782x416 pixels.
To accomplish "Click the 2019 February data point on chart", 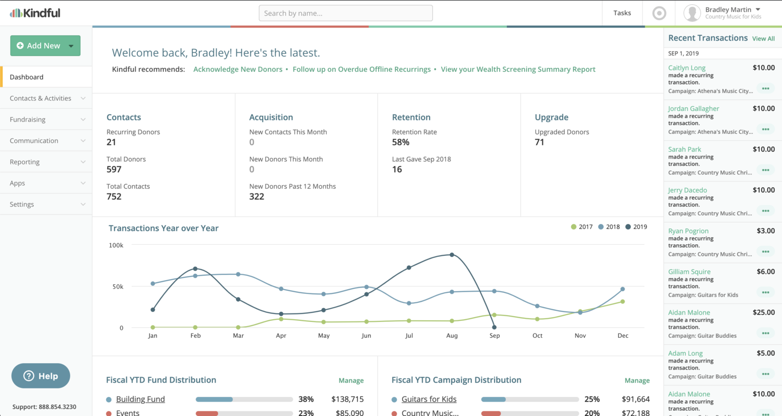I will [x=196, y=269].
